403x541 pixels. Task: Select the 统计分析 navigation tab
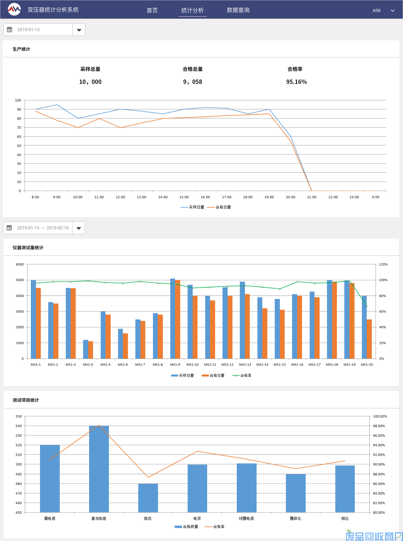(192, 10)
